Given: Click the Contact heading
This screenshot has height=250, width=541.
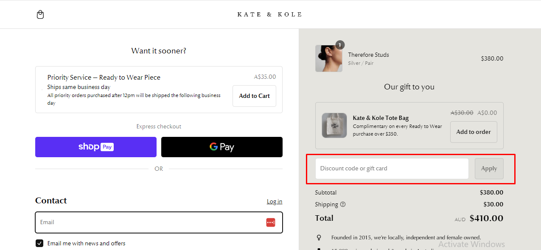Looking at the screenshot, I should [x=51, y=200].
